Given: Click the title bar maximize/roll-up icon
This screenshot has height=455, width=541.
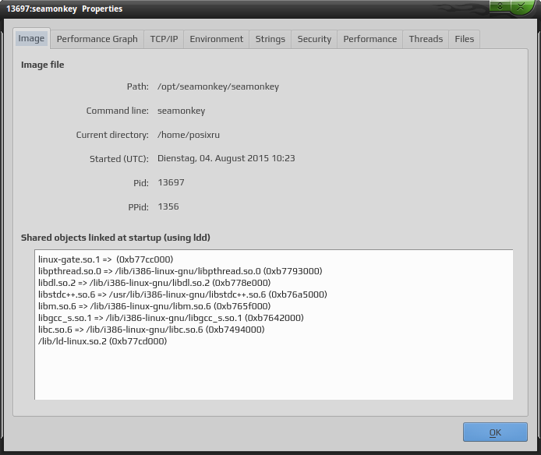Looking at the screenshot, I should click(x=500, y=6).
